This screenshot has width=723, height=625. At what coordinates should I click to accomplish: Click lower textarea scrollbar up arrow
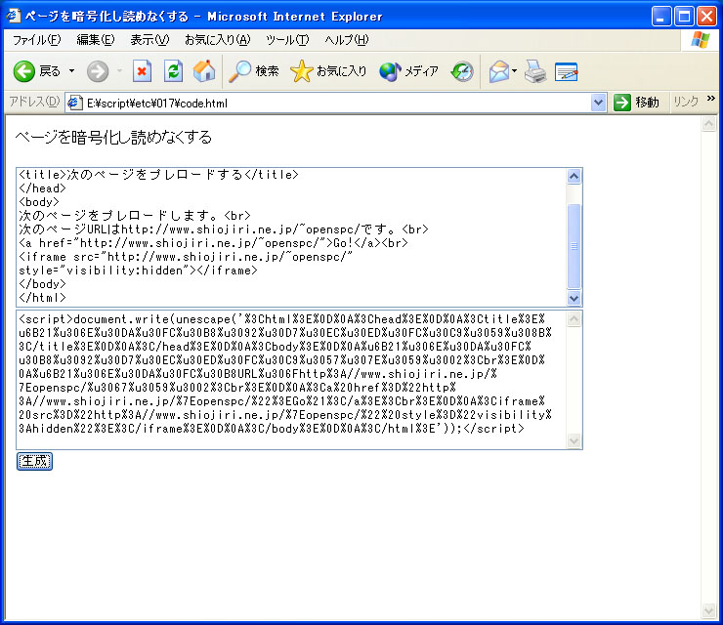tap(574, 319)
